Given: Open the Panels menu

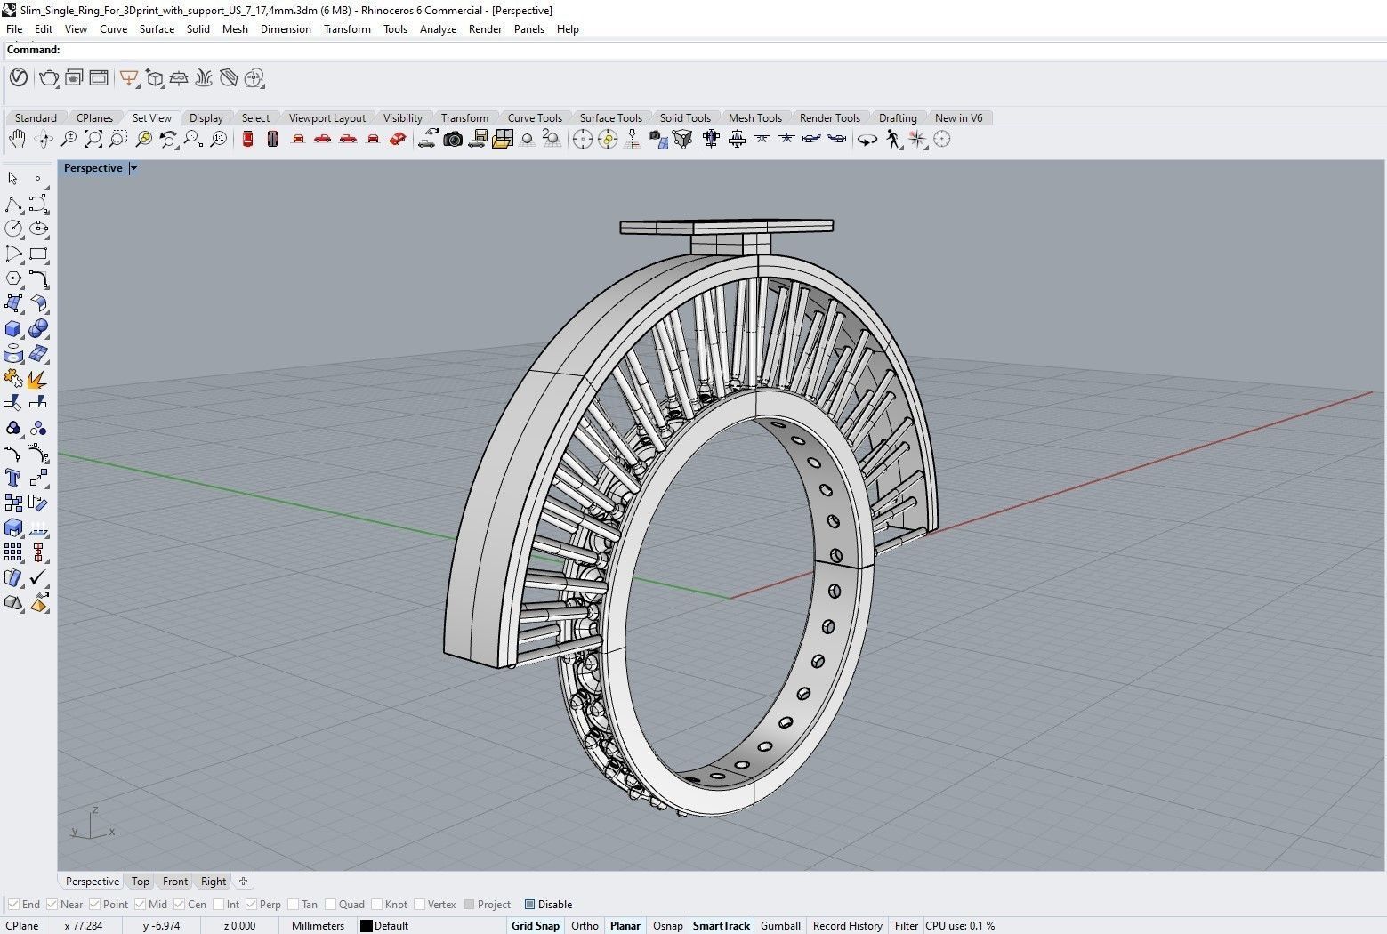Looking at the screenshot, I should click(x=529, y=29).
